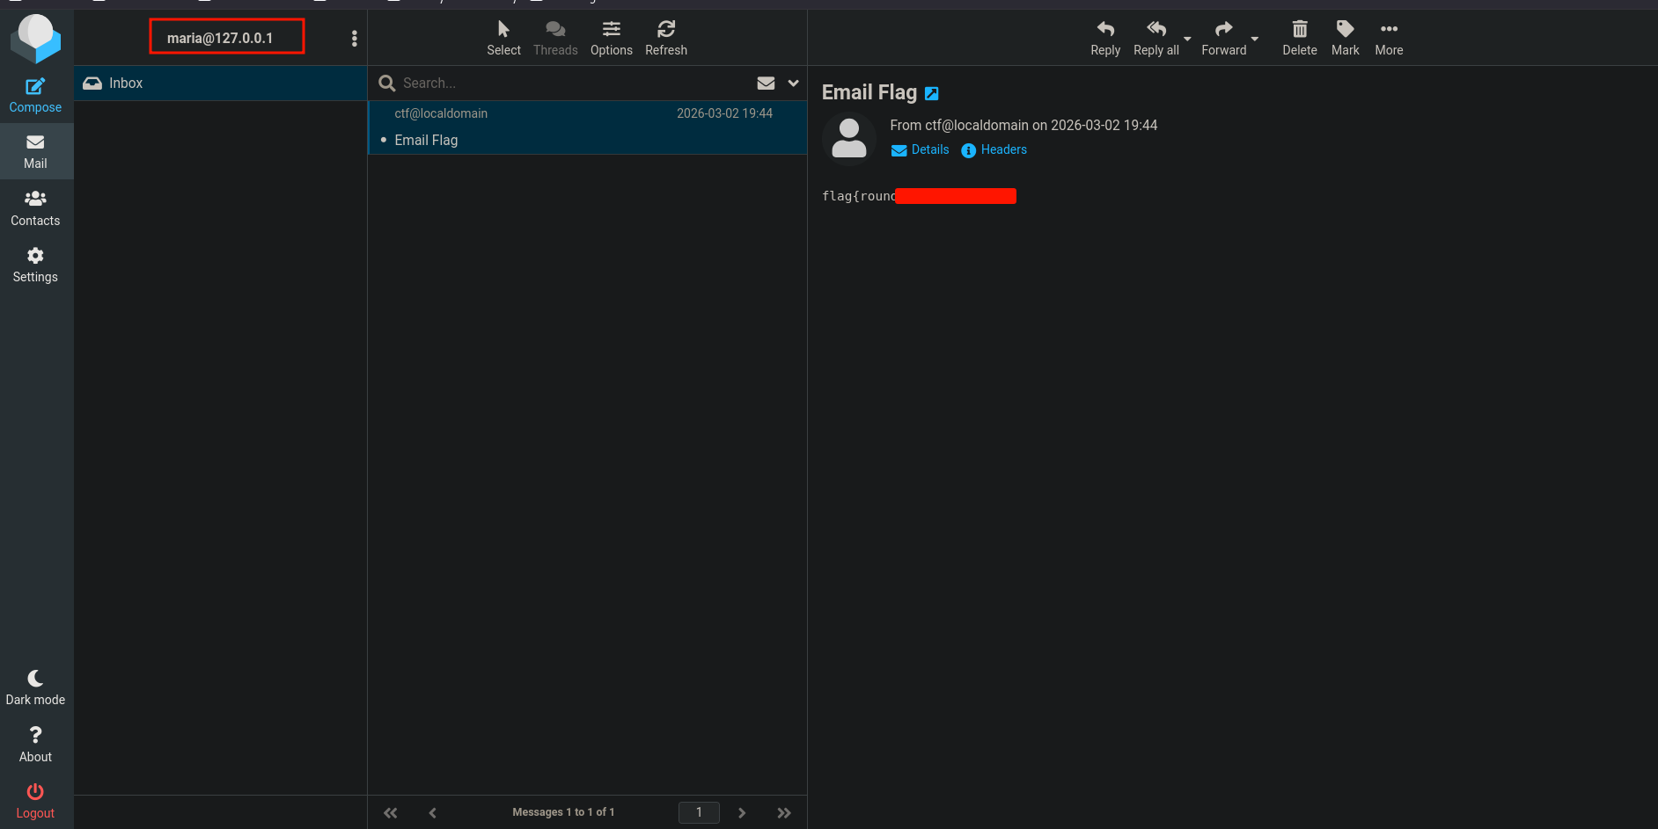Image resolution: width=1658 pixels, height=829 pixels.
Task: Open the More actions menu
Action: tap(1389, 39)
